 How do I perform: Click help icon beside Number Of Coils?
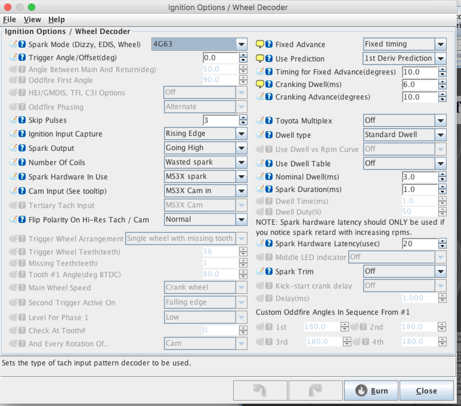pyautogui.click(x=22, y=162)
